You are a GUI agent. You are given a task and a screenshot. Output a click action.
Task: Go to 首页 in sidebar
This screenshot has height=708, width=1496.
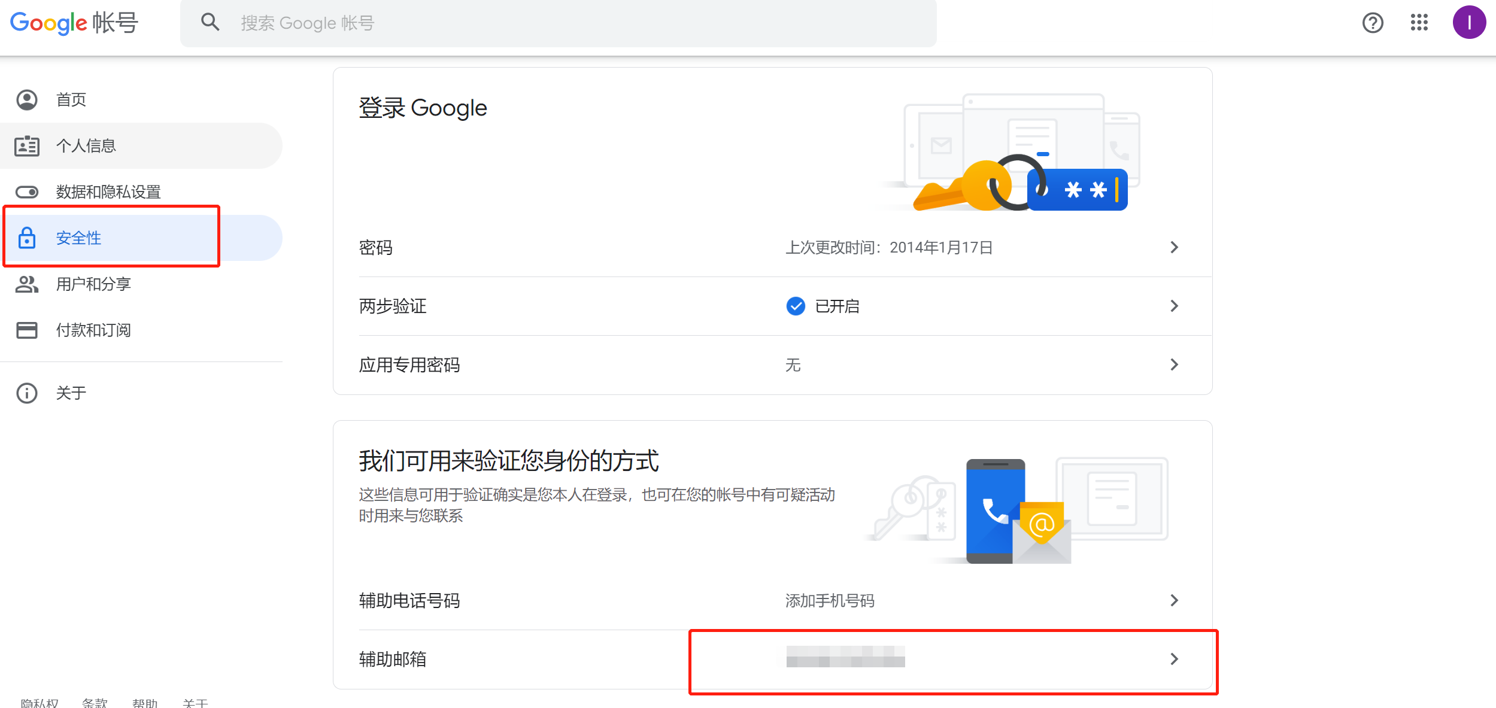(141, 99)
